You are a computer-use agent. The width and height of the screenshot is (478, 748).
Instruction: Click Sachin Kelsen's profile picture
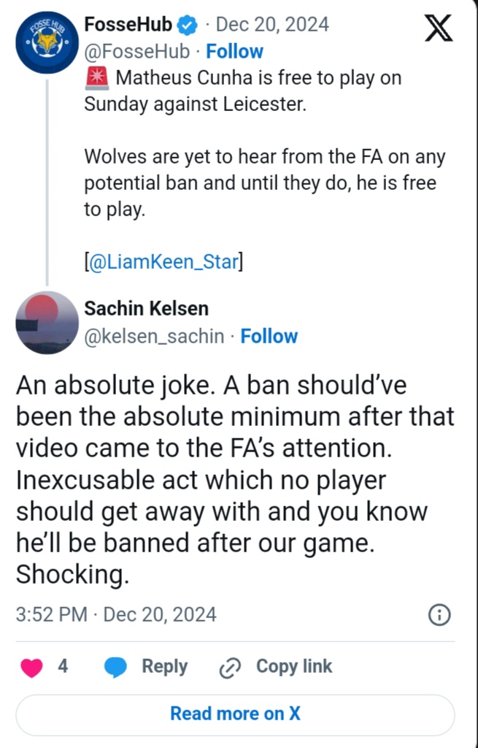click(47, 322)
